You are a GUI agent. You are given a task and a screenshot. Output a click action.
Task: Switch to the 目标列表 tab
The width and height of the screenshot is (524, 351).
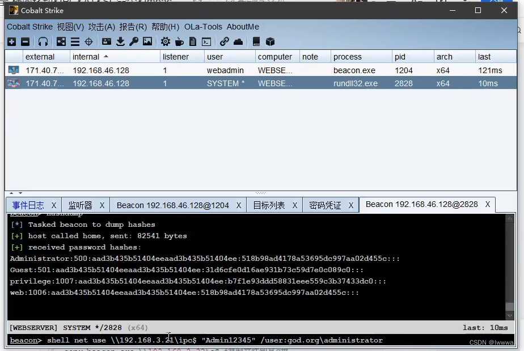269,205
